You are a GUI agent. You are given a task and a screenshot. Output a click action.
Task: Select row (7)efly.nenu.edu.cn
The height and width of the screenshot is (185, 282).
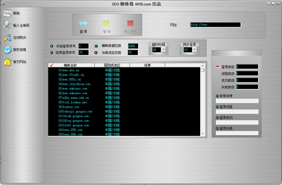click(x=124, y=98)
